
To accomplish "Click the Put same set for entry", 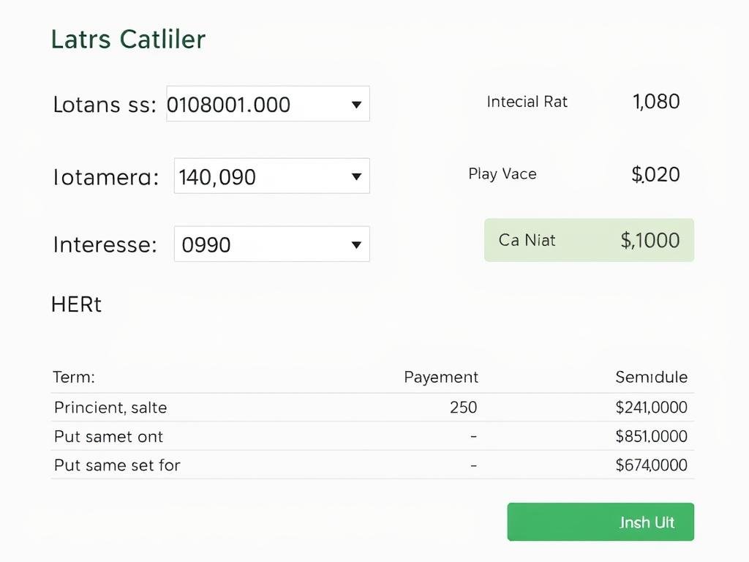I will [x=117, y=465].
